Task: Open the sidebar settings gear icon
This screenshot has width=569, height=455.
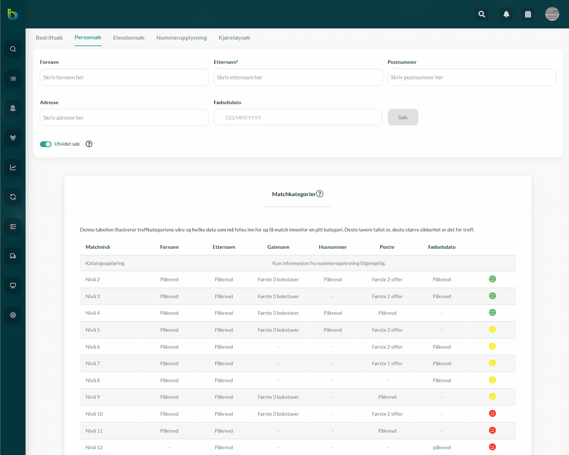Action: coord(13,315)
